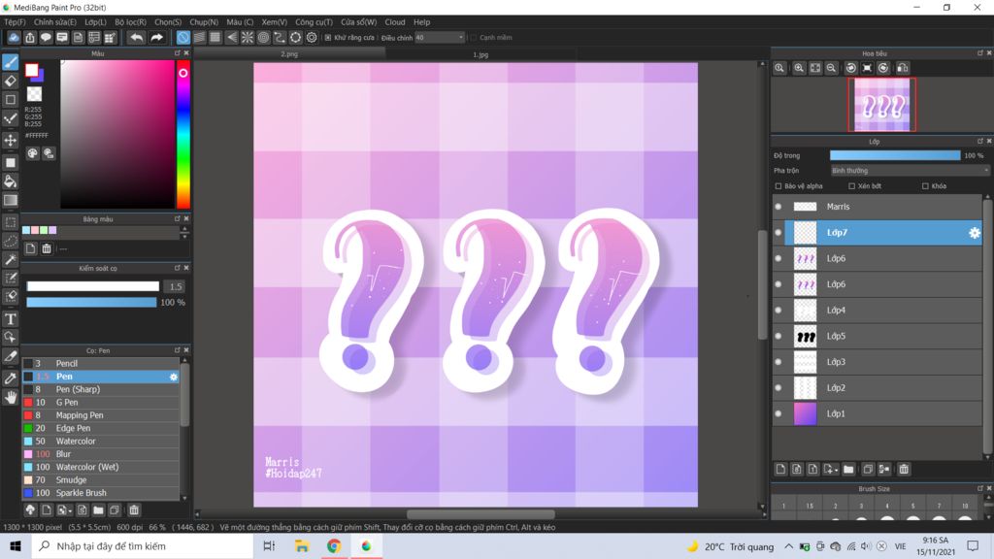
Task: Toggle the Xén bớt checkbox
Action: (x=851, y=185)
